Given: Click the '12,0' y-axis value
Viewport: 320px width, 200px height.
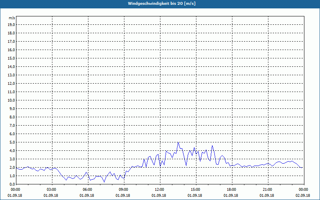Looking at the screenshot, I should coord(11,83).
